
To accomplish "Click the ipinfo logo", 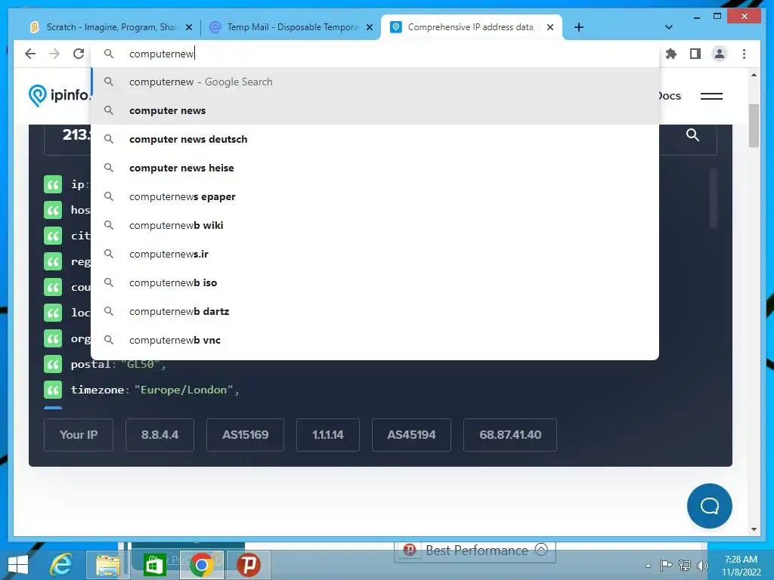I will coord(59,95).
